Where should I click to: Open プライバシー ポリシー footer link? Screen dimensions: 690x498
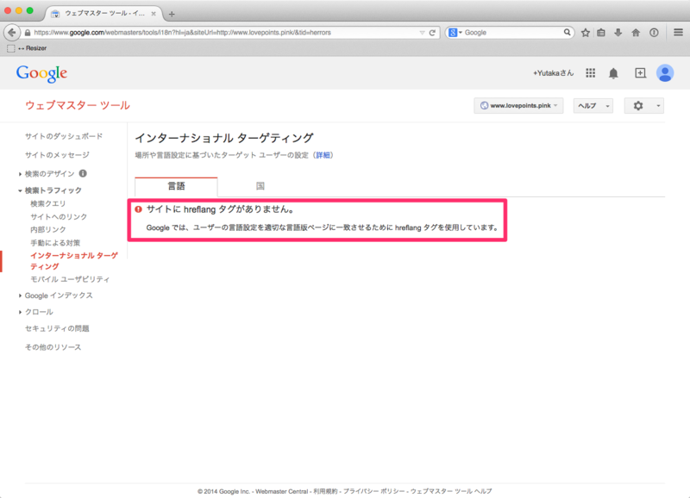(373, 491)
